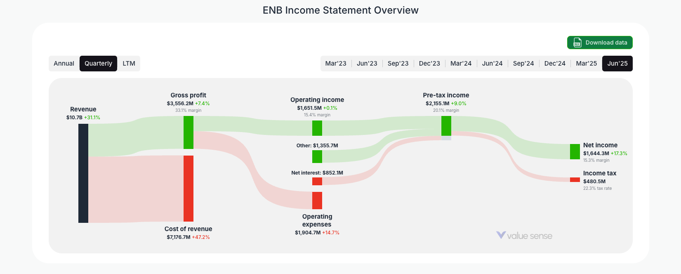This screenshot has height=274, width=681.
Task: Click the Download data label
Action: (x=606, y=43)
